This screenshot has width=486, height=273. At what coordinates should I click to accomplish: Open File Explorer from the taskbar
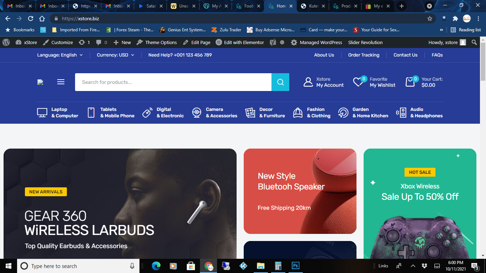(x=261, y=266)
